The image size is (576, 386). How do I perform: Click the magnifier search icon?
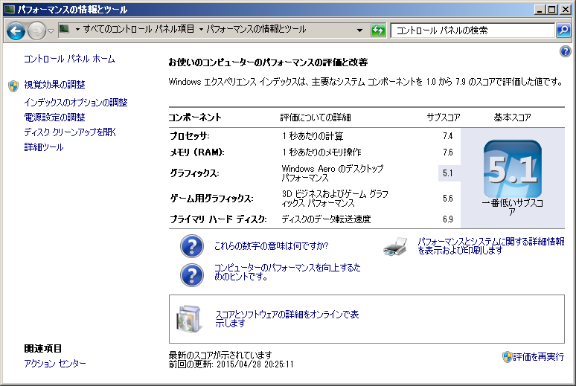563,30
